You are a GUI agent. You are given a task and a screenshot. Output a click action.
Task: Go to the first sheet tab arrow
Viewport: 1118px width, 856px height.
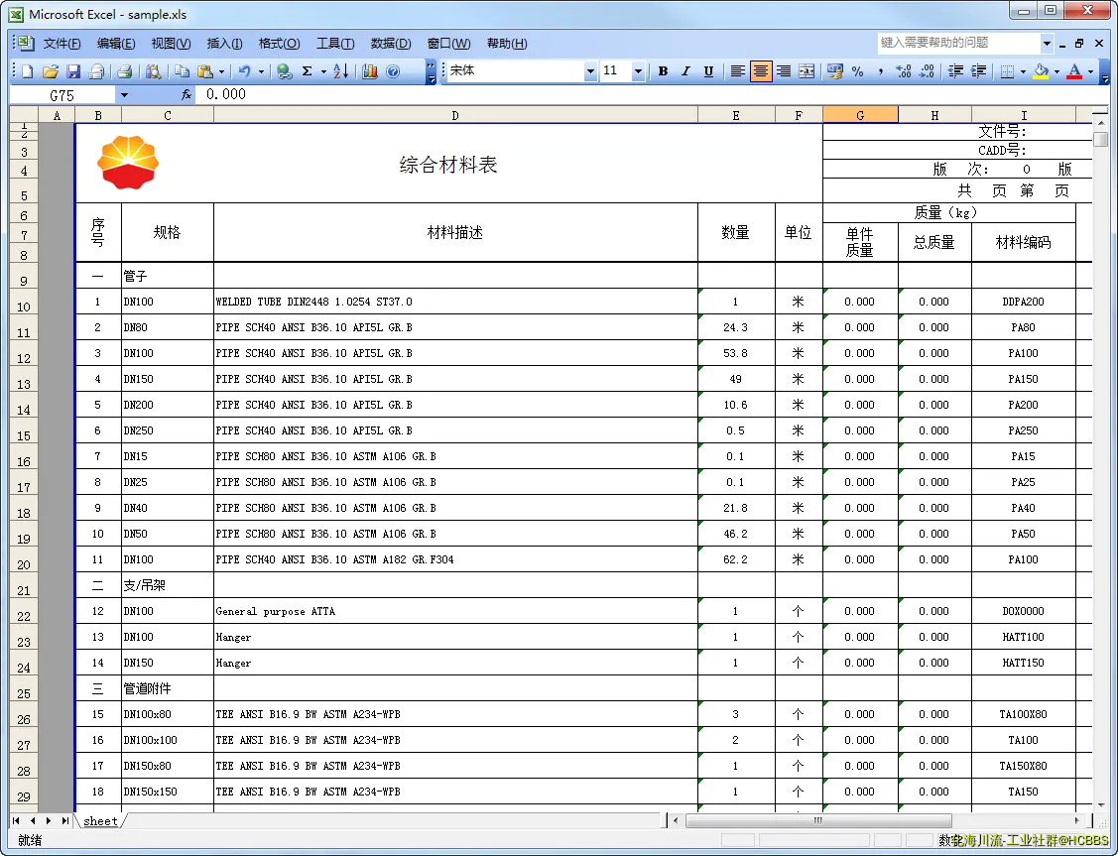point(16,821)
